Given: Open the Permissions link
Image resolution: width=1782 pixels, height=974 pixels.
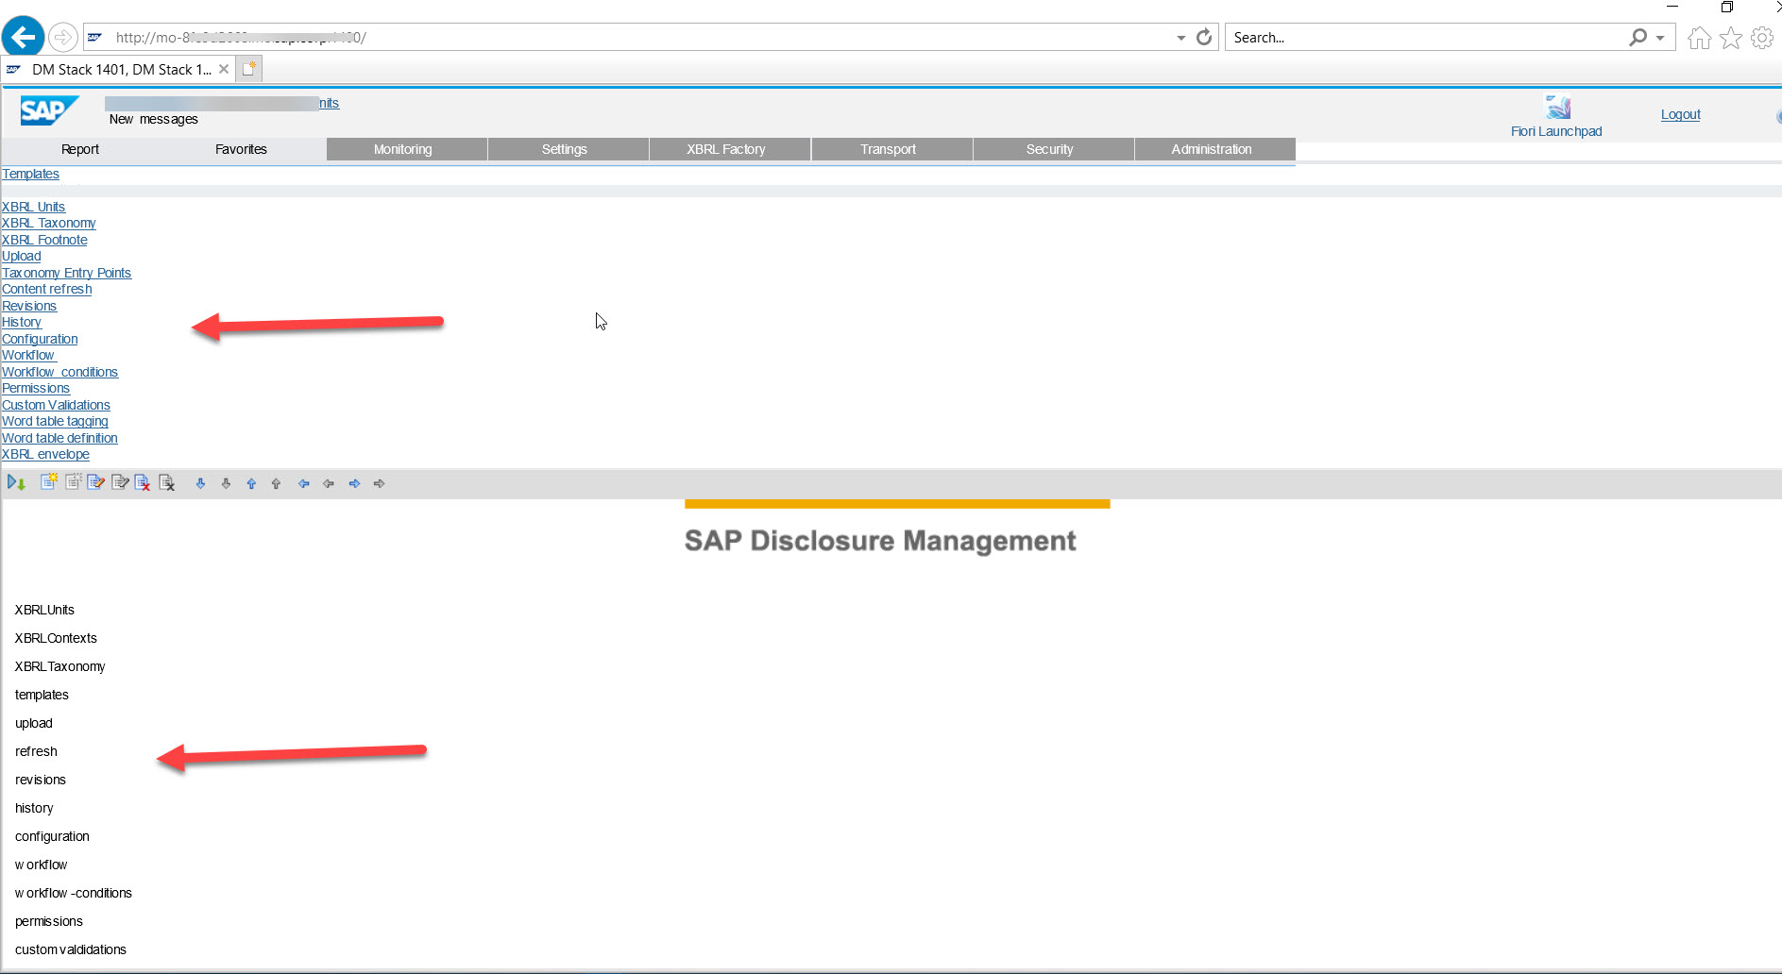Looking at the screenshot, I should [x=36, y=388].
